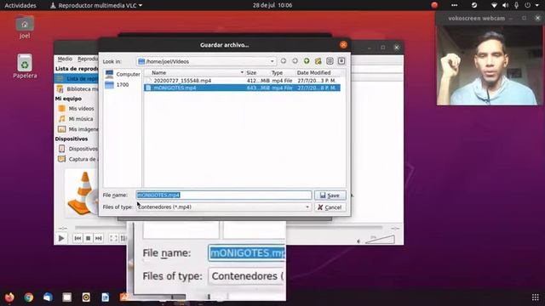
Task: Click the red recording indicator in top bar
Action: [434, 5]
